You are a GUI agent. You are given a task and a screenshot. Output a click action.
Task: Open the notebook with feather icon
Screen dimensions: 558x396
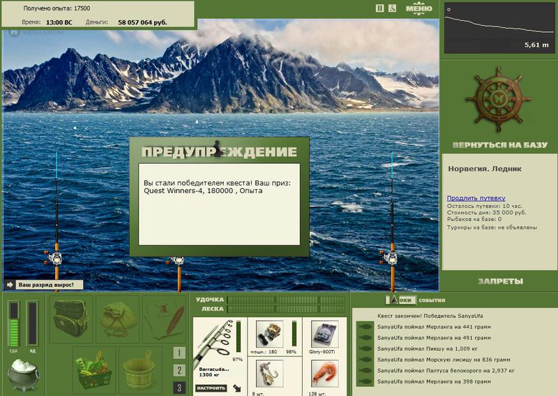(165, 319)
